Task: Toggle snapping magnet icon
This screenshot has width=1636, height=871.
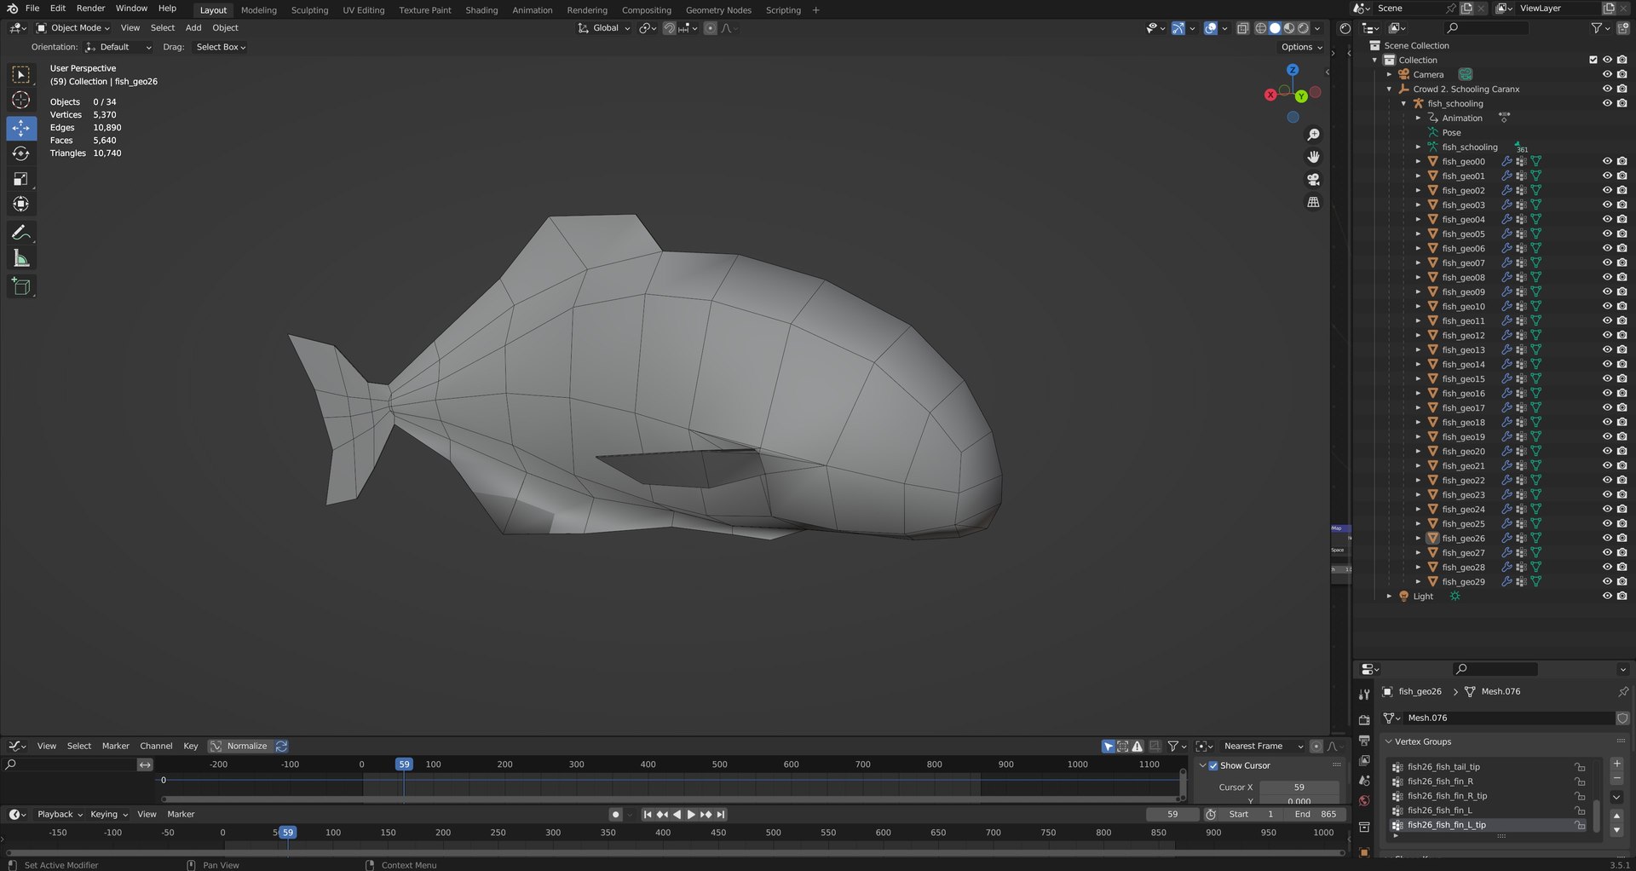Action: pos(670,28)
